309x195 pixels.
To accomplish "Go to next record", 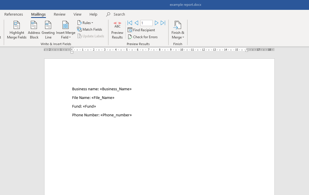I will 156,23.
